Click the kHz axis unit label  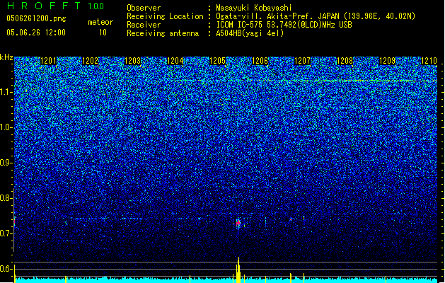coord(6,57)
